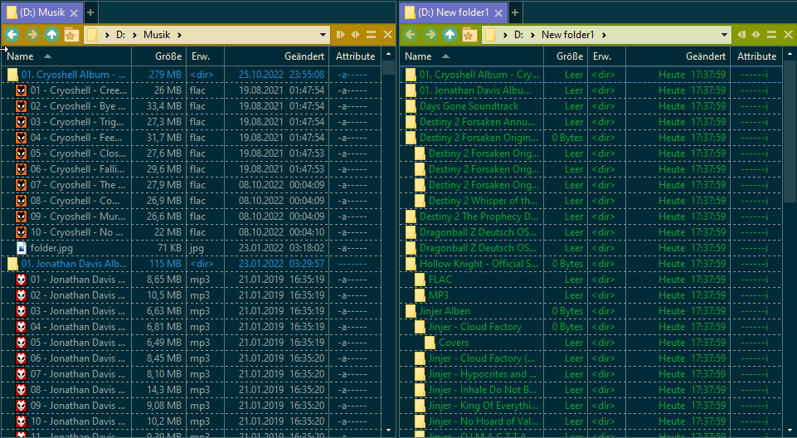Open path history dropdown in New folder1 pane
This screenshot has height=438, width=797.
724,35
